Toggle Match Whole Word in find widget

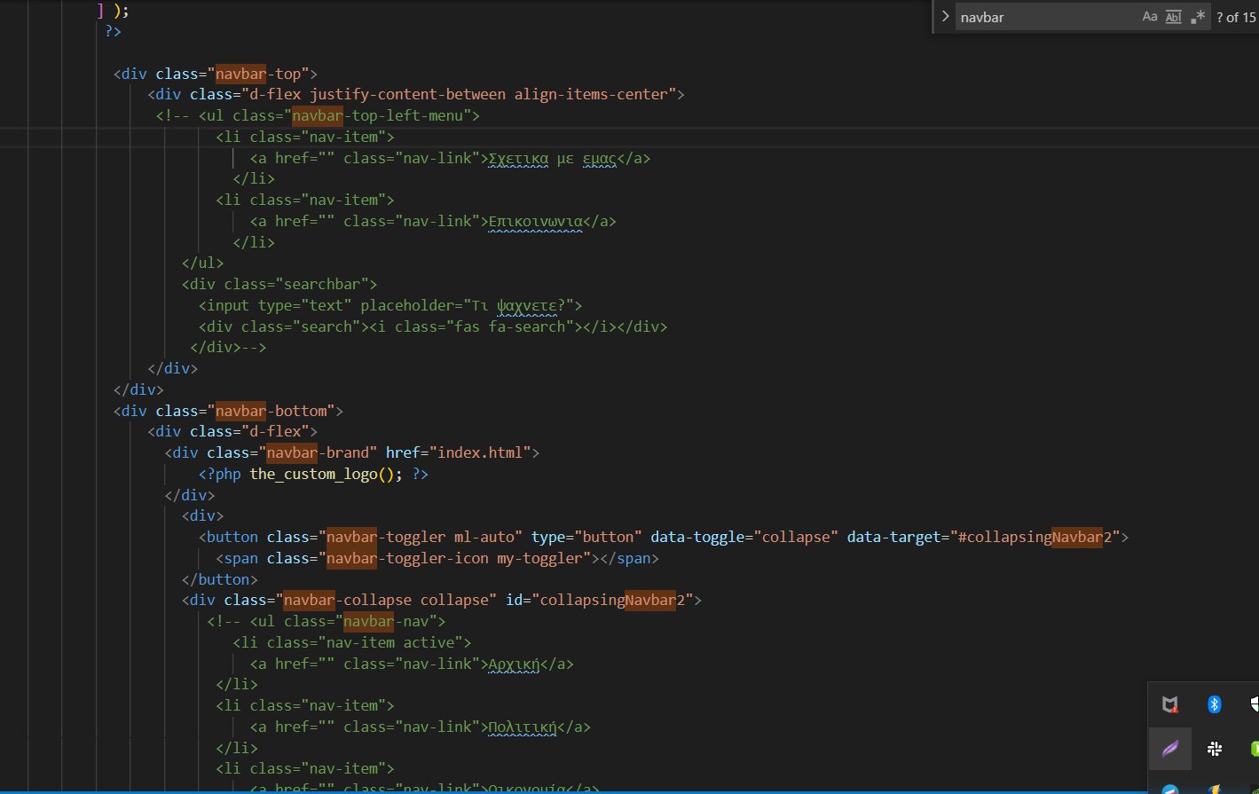1173,16
